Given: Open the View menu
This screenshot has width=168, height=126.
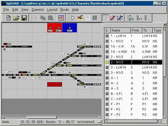Looking at the screenshot, I should click(25, 10).
